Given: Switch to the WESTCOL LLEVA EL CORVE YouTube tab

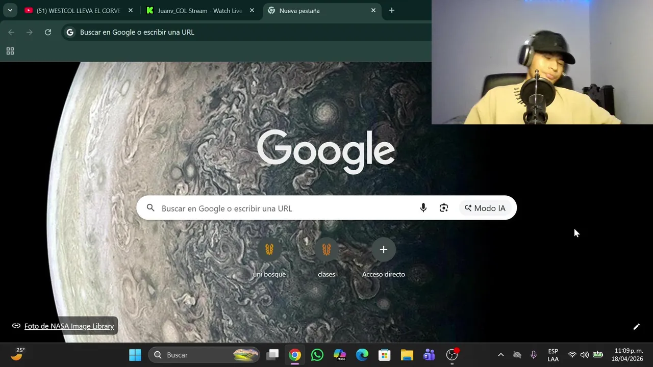Looking at the screenshot, I should (x=79, y=10).
